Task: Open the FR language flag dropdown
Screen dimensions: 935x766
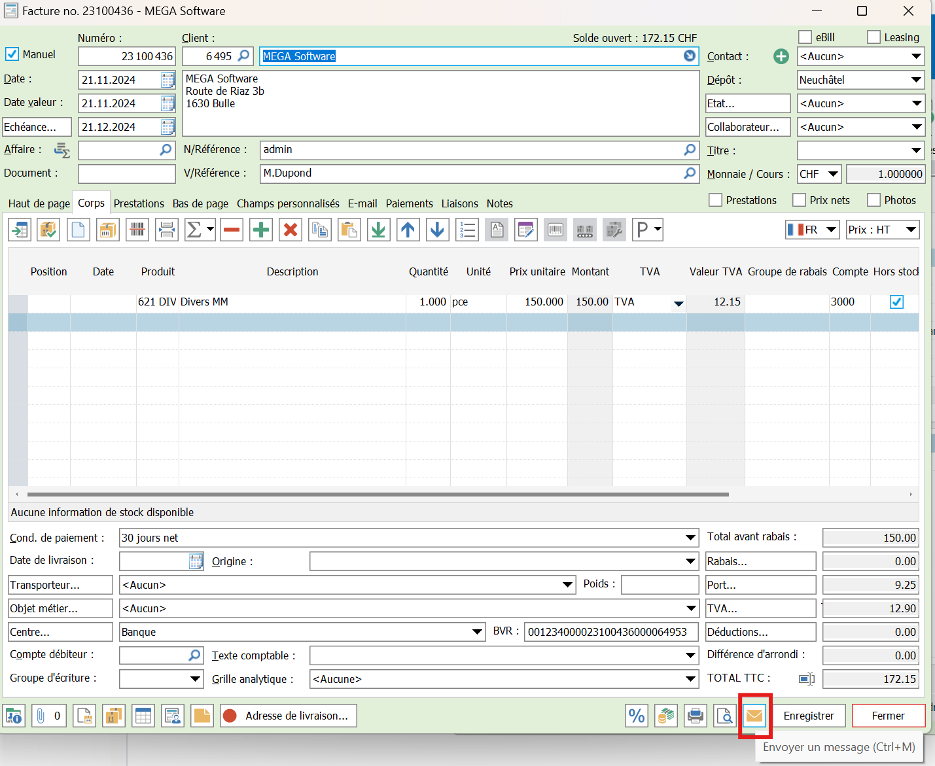Action: pyautogui.click(x=831, y=230)
